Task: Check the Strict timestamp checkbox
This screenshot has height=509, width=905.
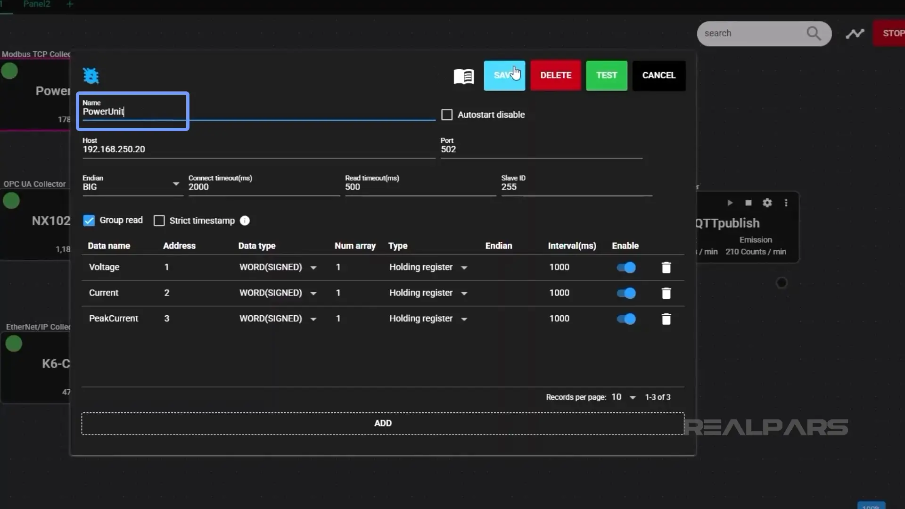Action: tap(159, 221)
